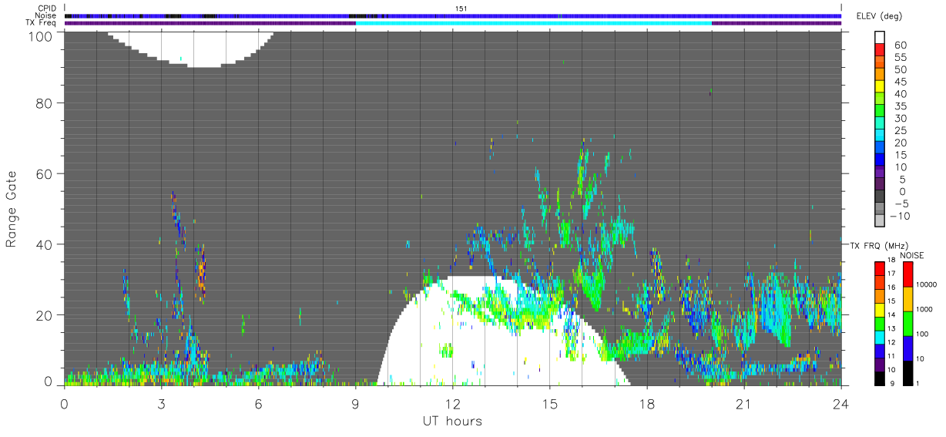This screenshot has height=437, width=946.
Task: Click the Noise row label at top left
Action: (45, 15)
